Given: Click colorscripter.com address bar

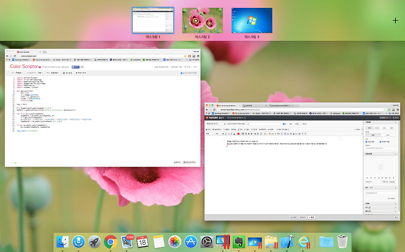Looking at the screenshot, I should tap(101, 56).
